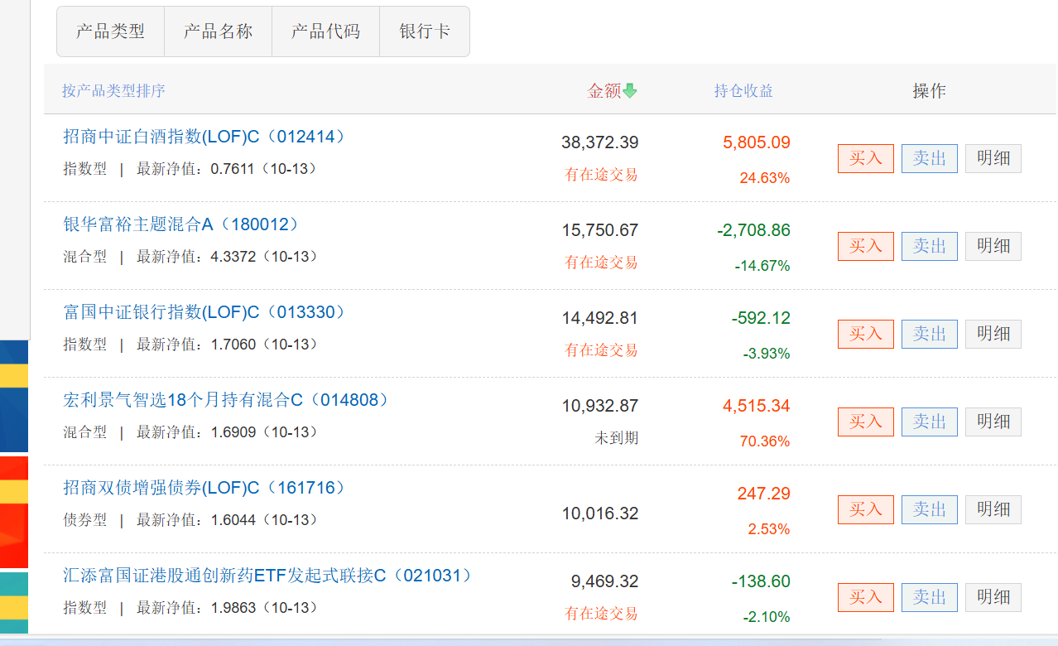This screenshot has height=646, width=1058.
Task: Click the amount 15,750.67
Action: pyautogui.click(x=600, y=230)
